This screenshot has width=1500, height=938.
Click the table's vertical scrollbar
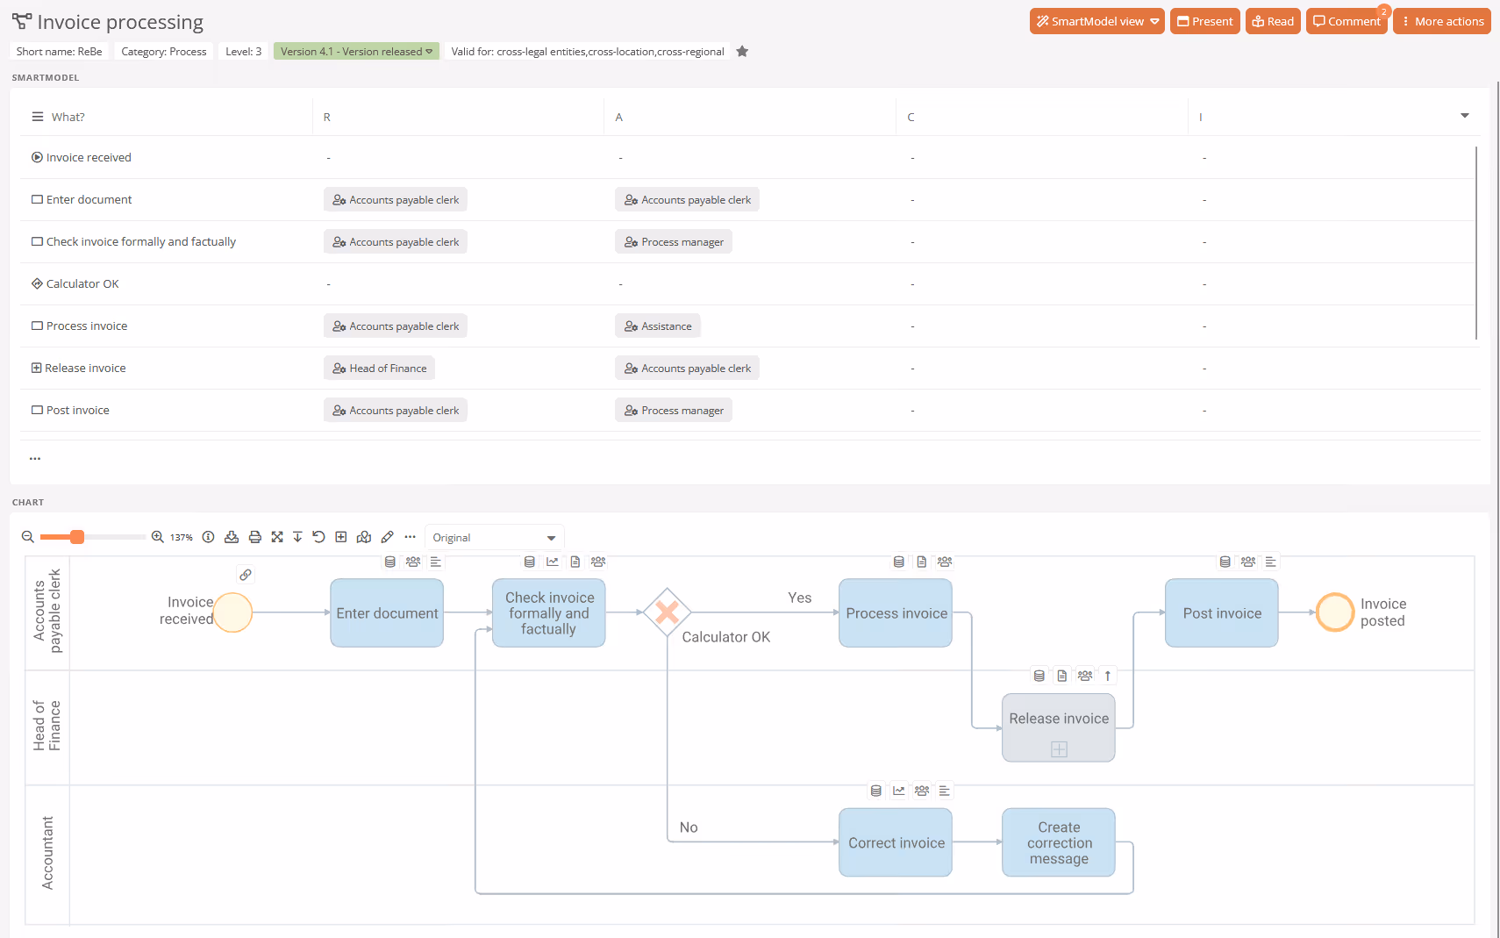pos(1476,243)
